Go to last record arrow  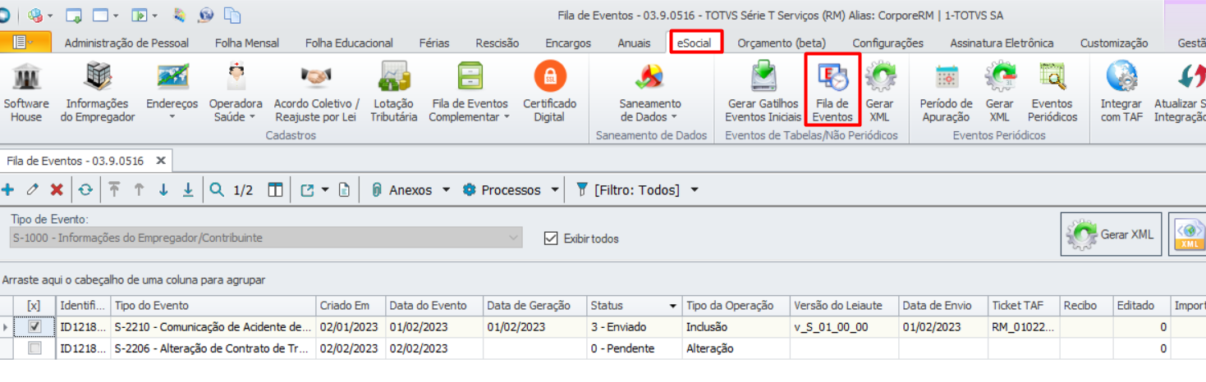188,190
